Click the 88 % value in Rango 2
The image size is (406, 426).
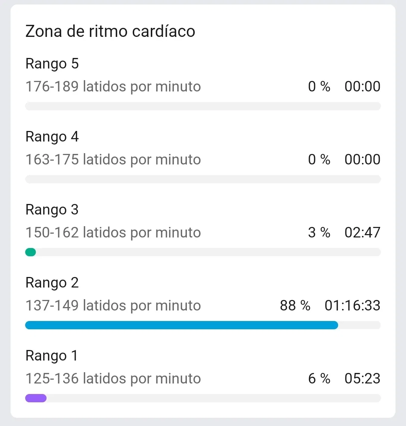(295, 306)
